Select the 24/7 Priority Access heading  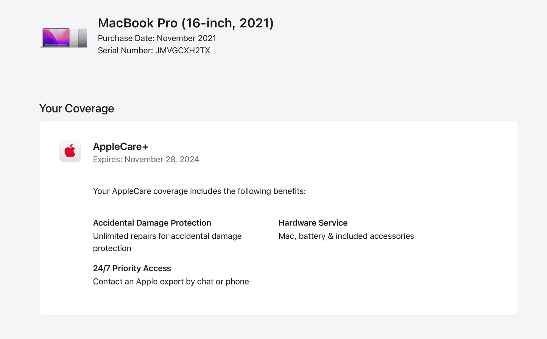tap(132, 268)
